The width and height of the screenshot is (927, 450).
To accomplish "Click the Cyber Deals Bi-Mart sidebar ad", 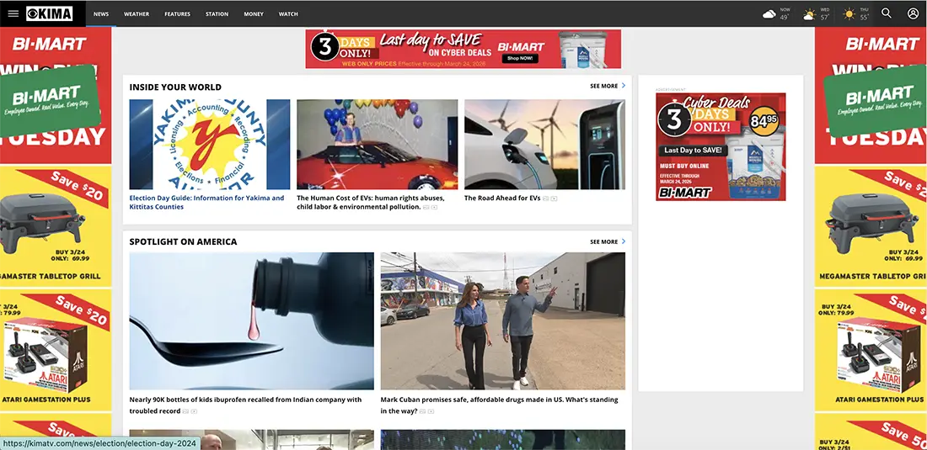I will click(721, 147).
